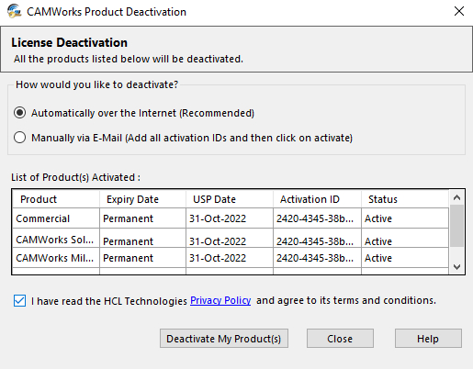
Task: Click the product list scroll up arrow
Action: pyautogui.click(x=456, y=197)
